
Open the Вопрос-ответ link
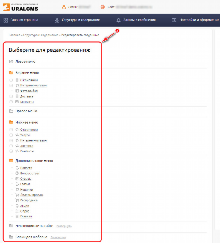(x=30, y=174)
